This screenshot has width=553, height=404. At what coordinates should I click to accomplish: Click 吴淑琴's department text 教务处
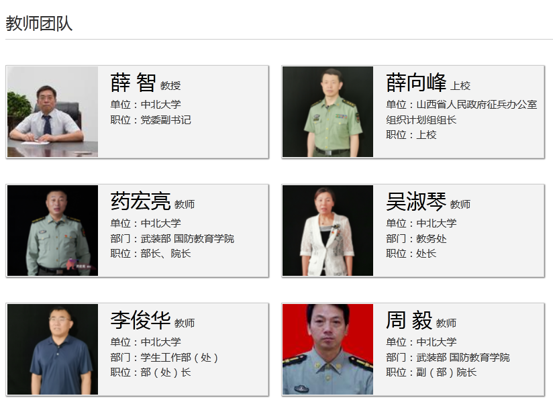point(432,239)
